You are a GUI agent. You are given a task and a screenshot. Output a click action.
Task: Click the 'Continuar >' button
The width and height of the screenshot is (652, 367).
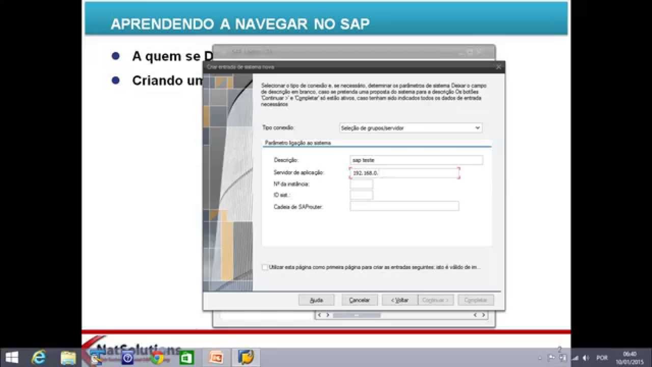pyautogui.click(x=436, y=300)
